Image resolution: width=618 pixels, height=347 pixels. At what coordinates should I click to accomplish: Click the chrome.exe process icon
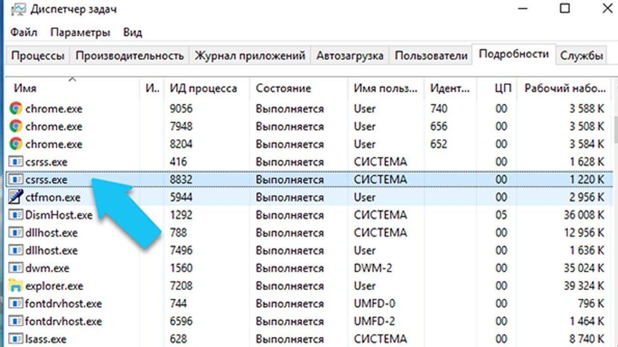[x=15, y=108]
